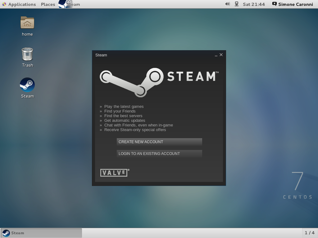Click 'Find the best servers' text
The image size is (318, 238).
123,116
